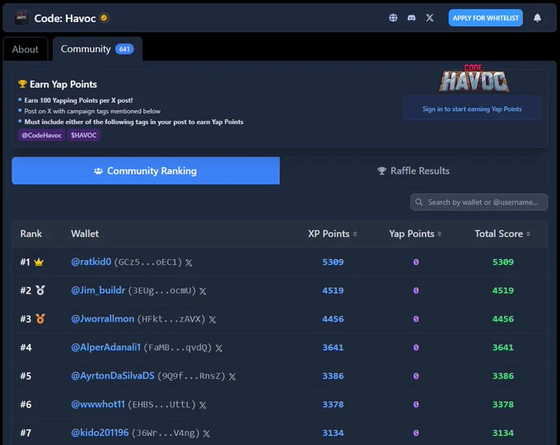Click Total Score value 5309
Image resolution: width=560 pixels, height=445 pixels.
[x=503, y=262]
